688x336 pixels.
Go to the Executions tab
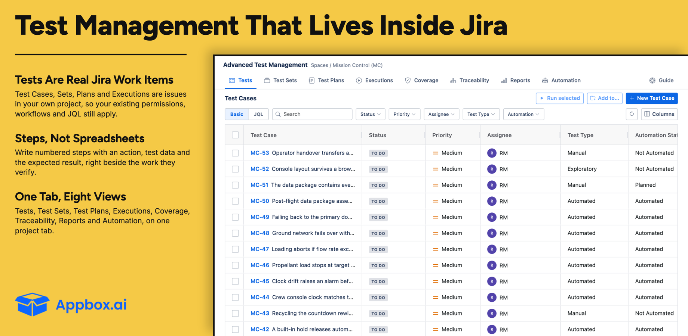pos(374,80)
